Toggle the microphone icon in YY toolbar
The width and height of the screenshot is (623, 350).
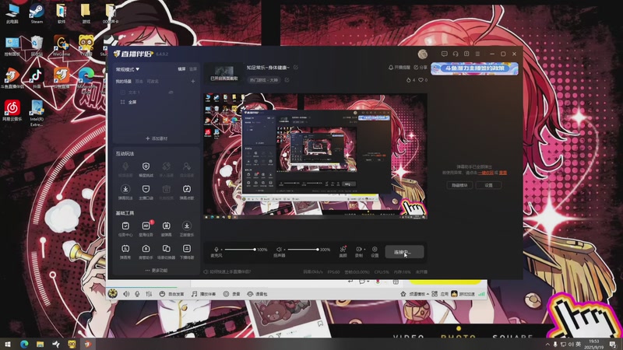[x=138, y=294]
